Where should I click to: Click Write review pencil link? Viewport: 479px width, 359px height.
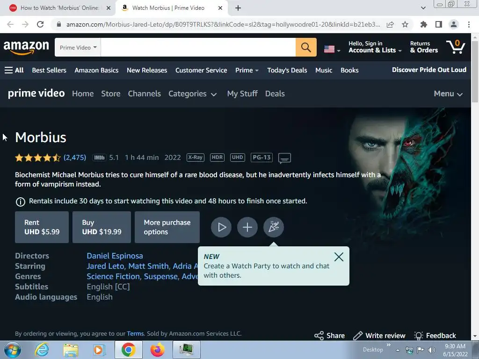tap(379, 336)
